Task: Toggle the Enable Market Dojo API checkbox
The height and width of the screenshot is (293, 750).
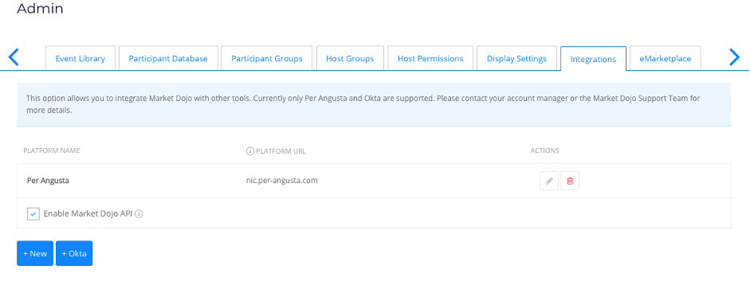Action: click(x=33, y=213)
